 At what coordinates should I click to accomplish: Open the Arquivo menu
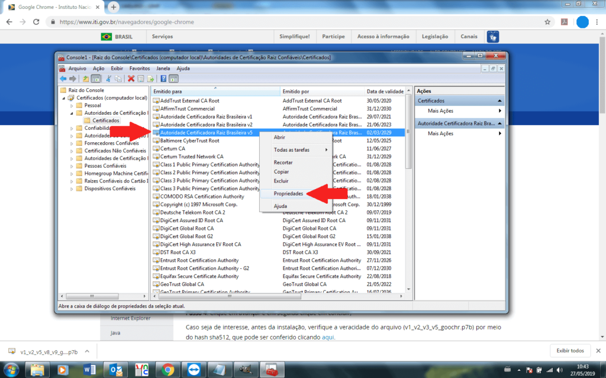coord(78,69)
